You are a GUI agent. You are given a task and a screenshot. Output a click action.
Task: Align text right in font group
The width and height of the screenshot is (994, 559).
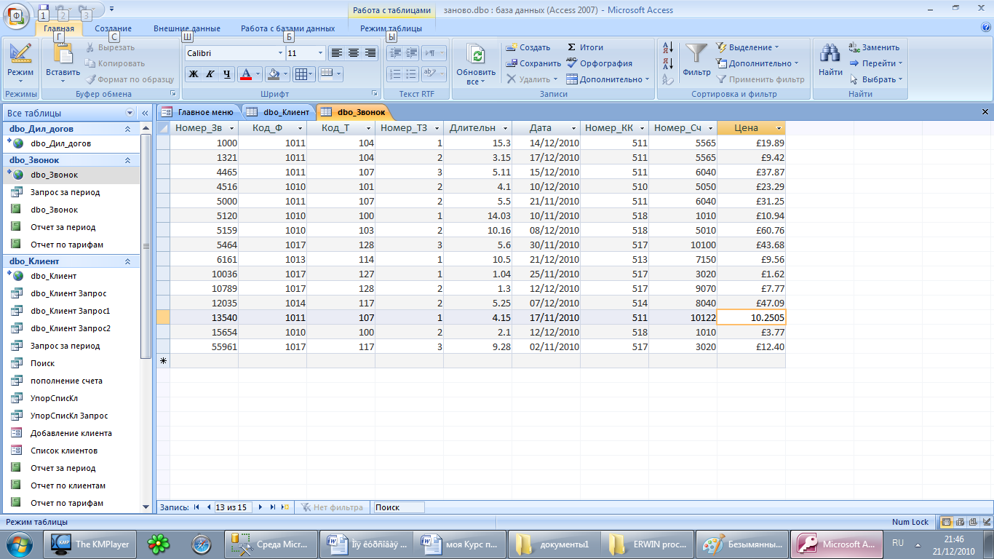(370, 53)
